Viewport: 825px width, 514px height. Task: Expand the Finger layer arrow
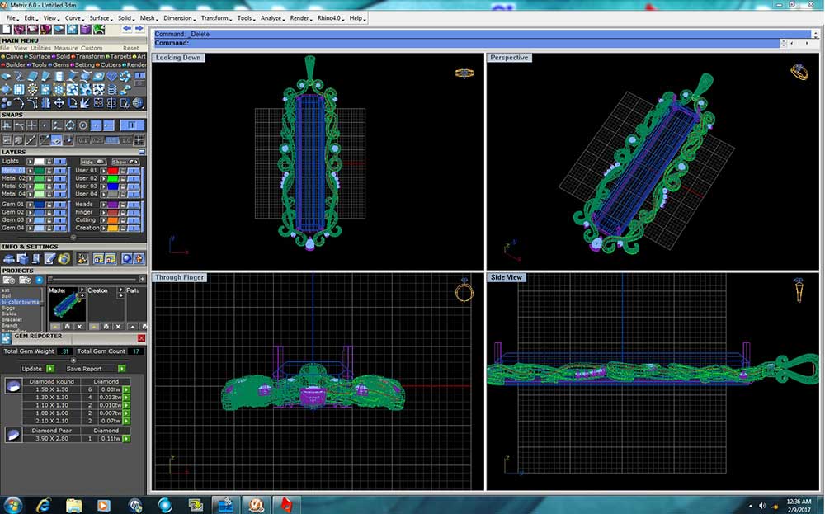[104, 212]
